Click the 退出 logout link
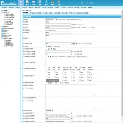This screenshot has height=123, width=123. 91,3
